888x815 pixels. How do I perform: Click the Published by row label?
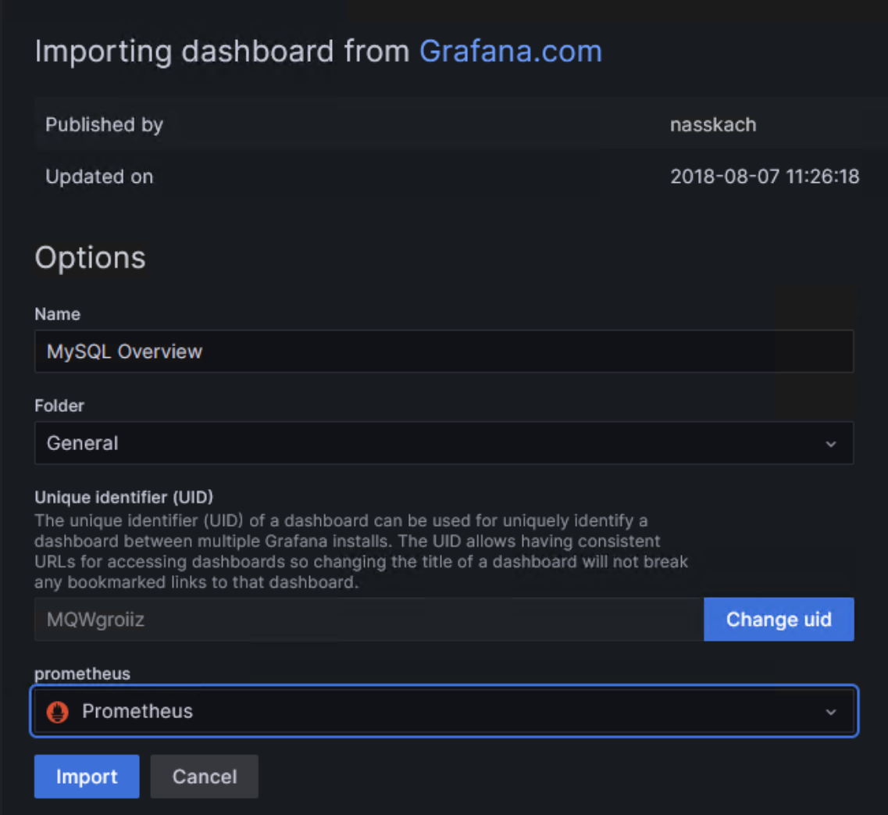[x=104, y=125]
